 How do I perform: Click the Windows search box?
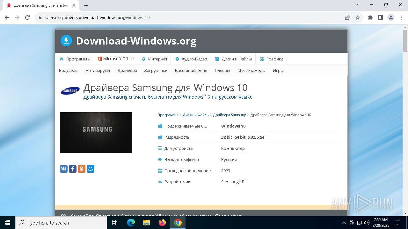tap(61, 223)
